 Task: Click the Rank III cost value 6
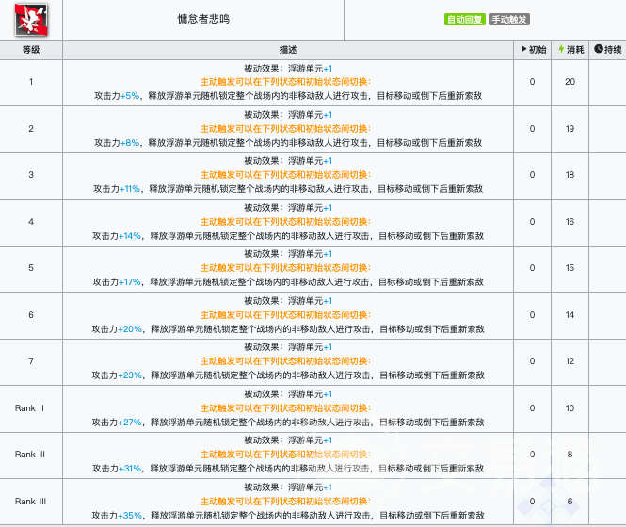(570, 502)
